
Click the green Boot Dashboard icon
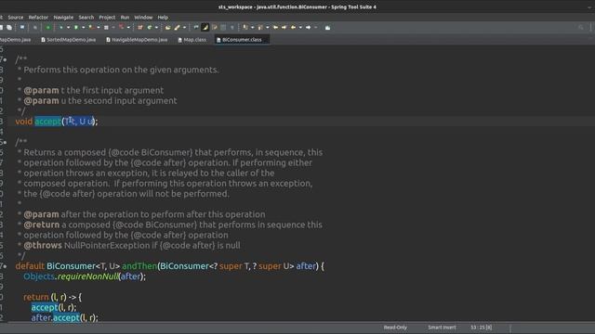[47, 27]
